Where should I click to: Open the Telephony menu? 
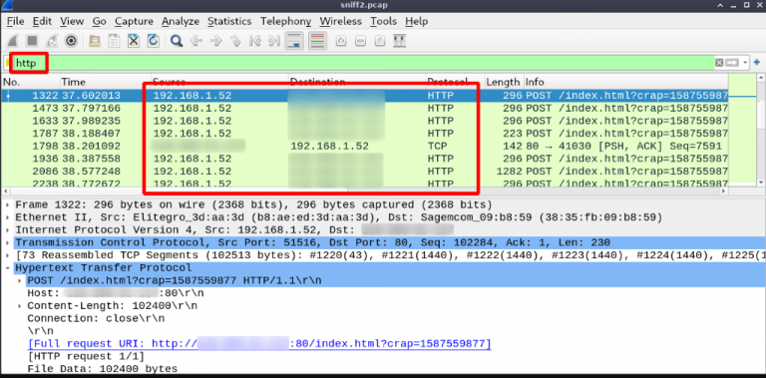pyautogui.click(x=285, y=22)
